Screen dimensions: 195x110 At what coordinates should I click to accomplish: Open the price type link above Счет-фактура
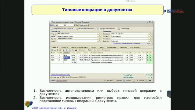point(60,75)
